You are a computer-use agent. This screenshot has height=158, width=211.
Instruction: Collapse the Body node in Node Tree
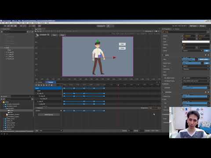5,48
